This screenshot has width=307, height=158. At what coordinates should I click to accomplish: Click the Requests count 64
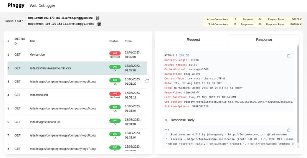click(260, 19)
